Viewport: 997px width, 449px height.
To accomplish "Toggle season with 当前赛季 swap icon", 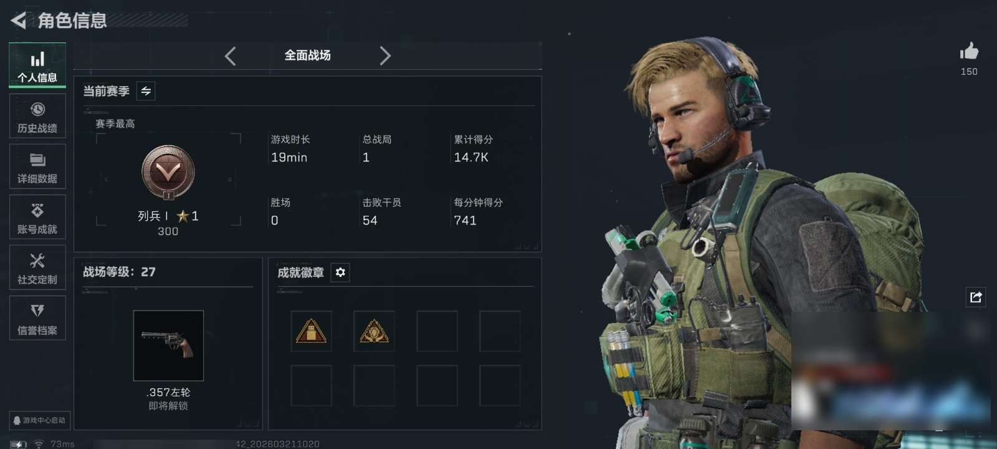I will [x=146, y=91].
